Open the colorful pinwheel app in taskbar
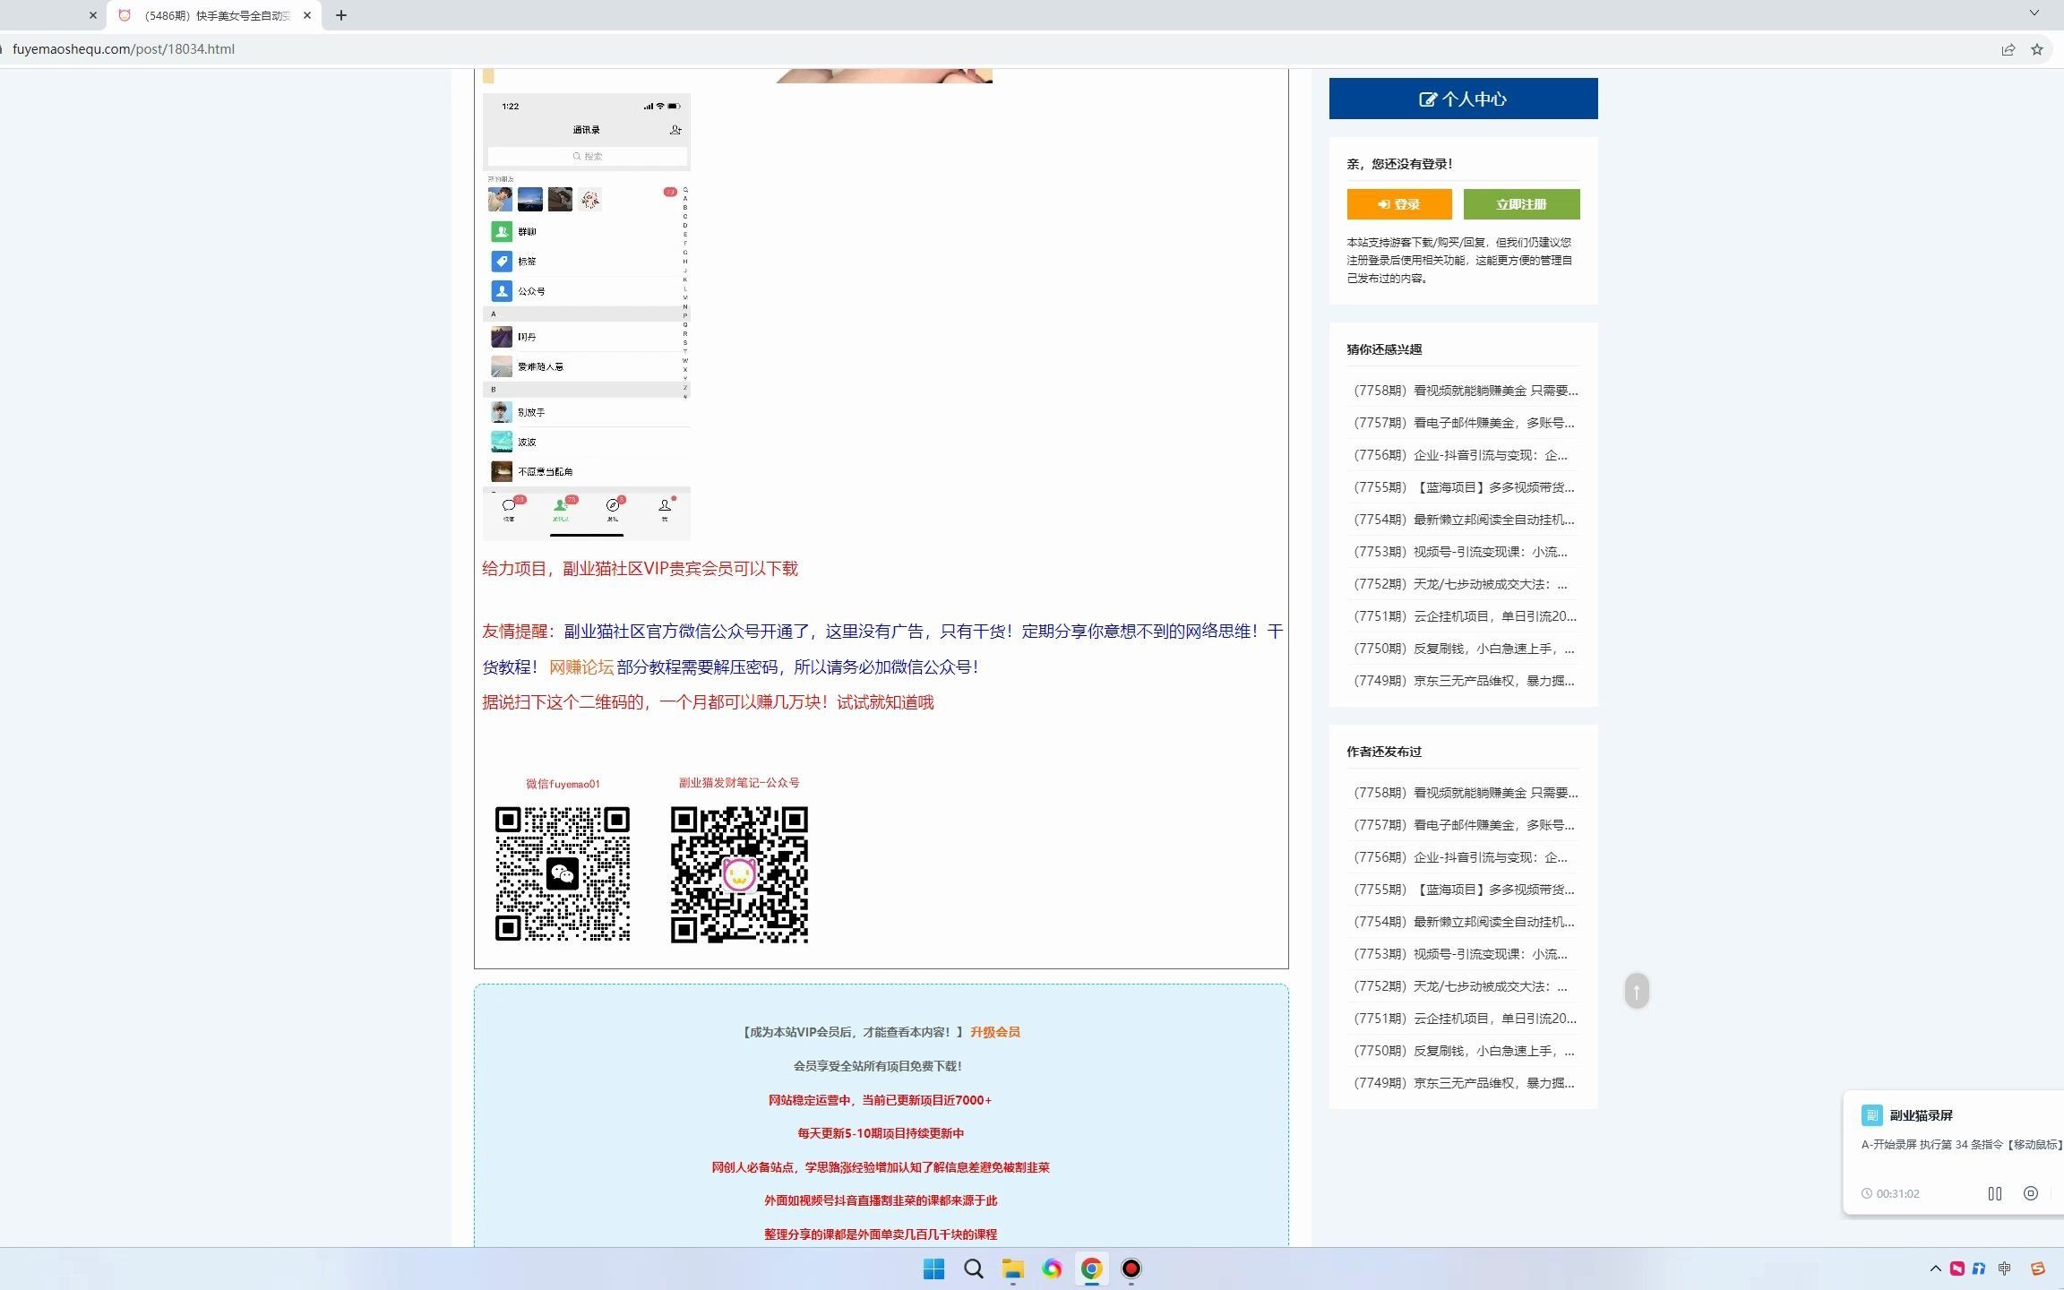This screenshot has height=1290, width=2064. [1052, 1268]
